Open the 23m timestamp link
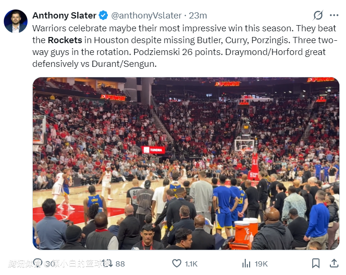 tap(198, 16)
